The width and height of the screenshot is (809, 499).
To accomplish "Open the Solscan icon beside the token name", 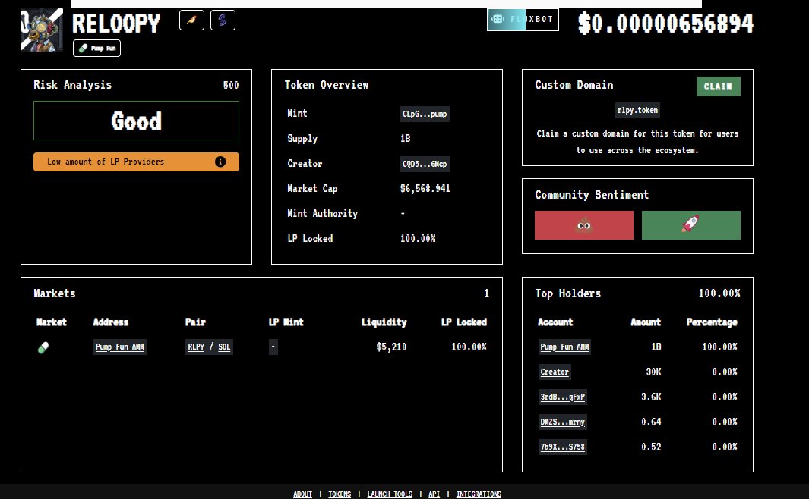I will [223, 20].
